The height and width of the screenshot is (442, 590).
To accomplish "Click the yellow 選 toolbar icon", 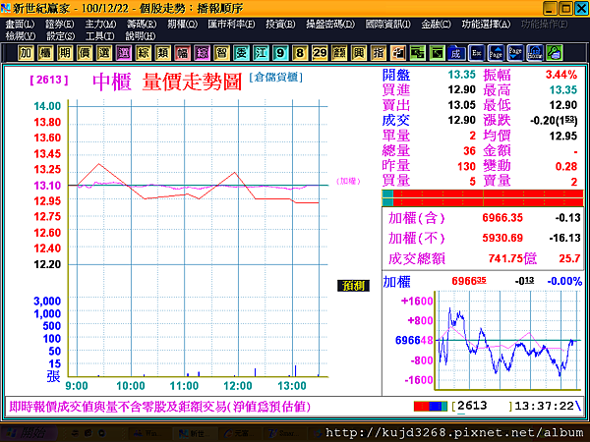I will point(104,53).
